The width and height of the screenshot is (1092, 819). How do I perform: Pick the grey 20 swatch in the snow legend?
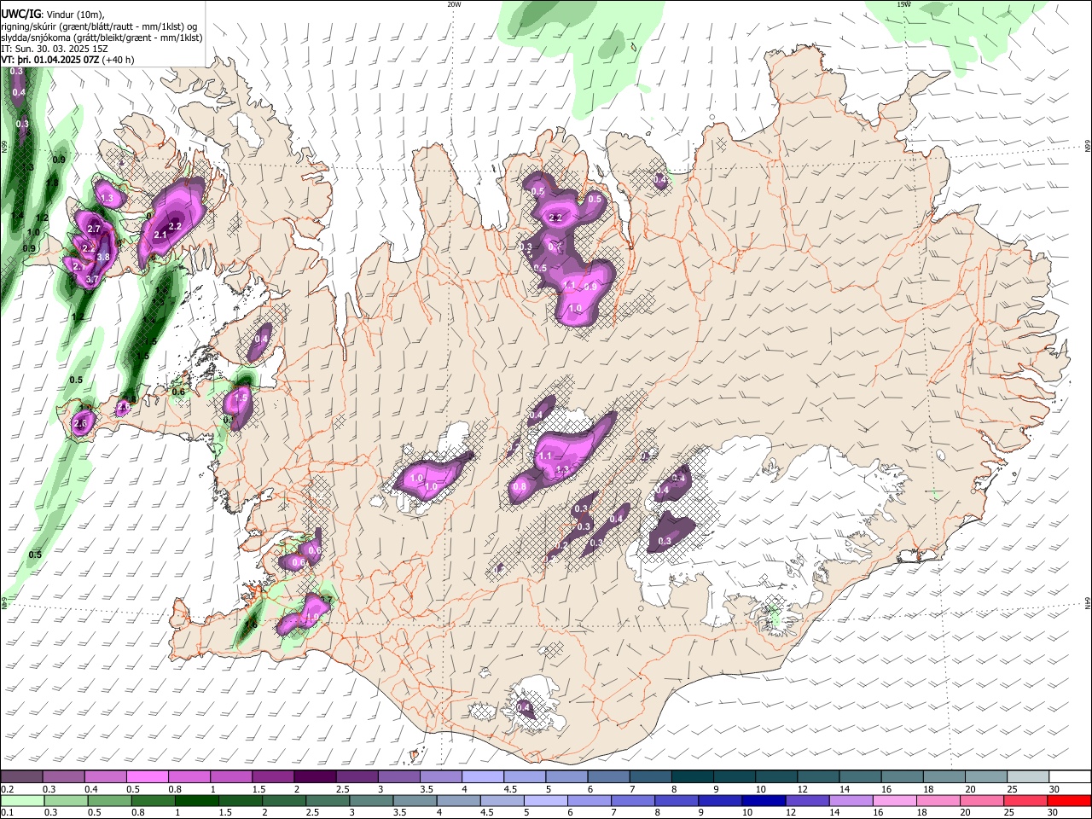point(985,777)
